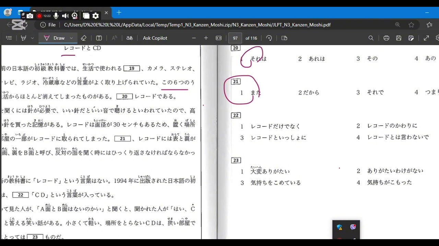Image resolution: width=439 pixels, height=246 pixels.
Task: Select the Erase tool
Action: tap(84, 38)
